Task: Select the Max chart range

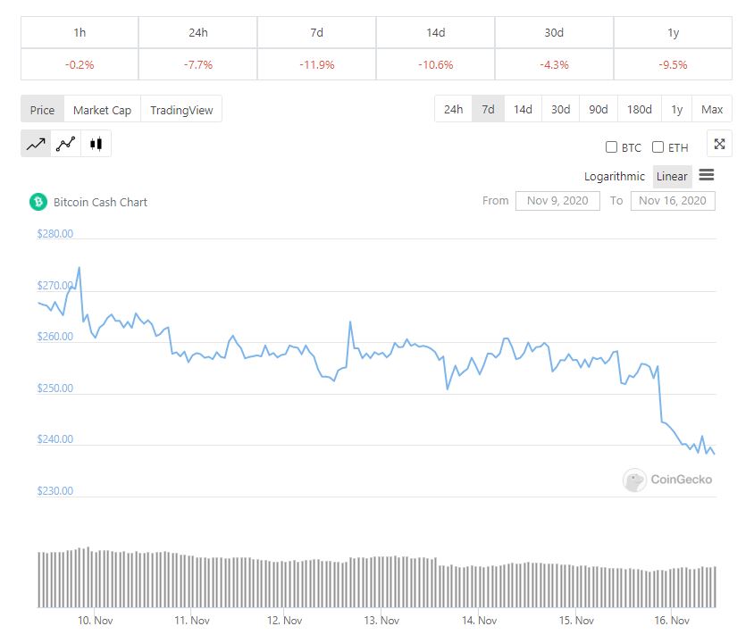Action: (712, 109)
